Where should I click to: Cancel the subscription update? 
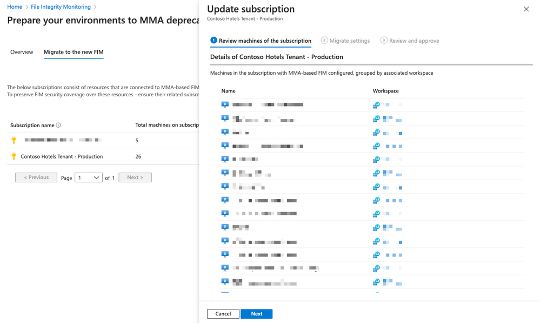(223, 314)
